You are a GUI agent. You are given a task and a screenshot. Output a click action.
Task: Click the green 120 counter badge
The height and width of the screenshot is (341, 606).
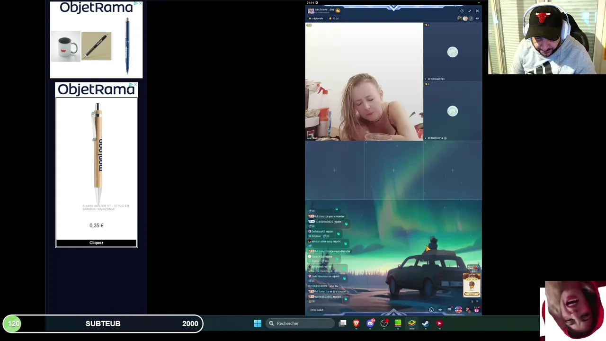pos(13,323)
